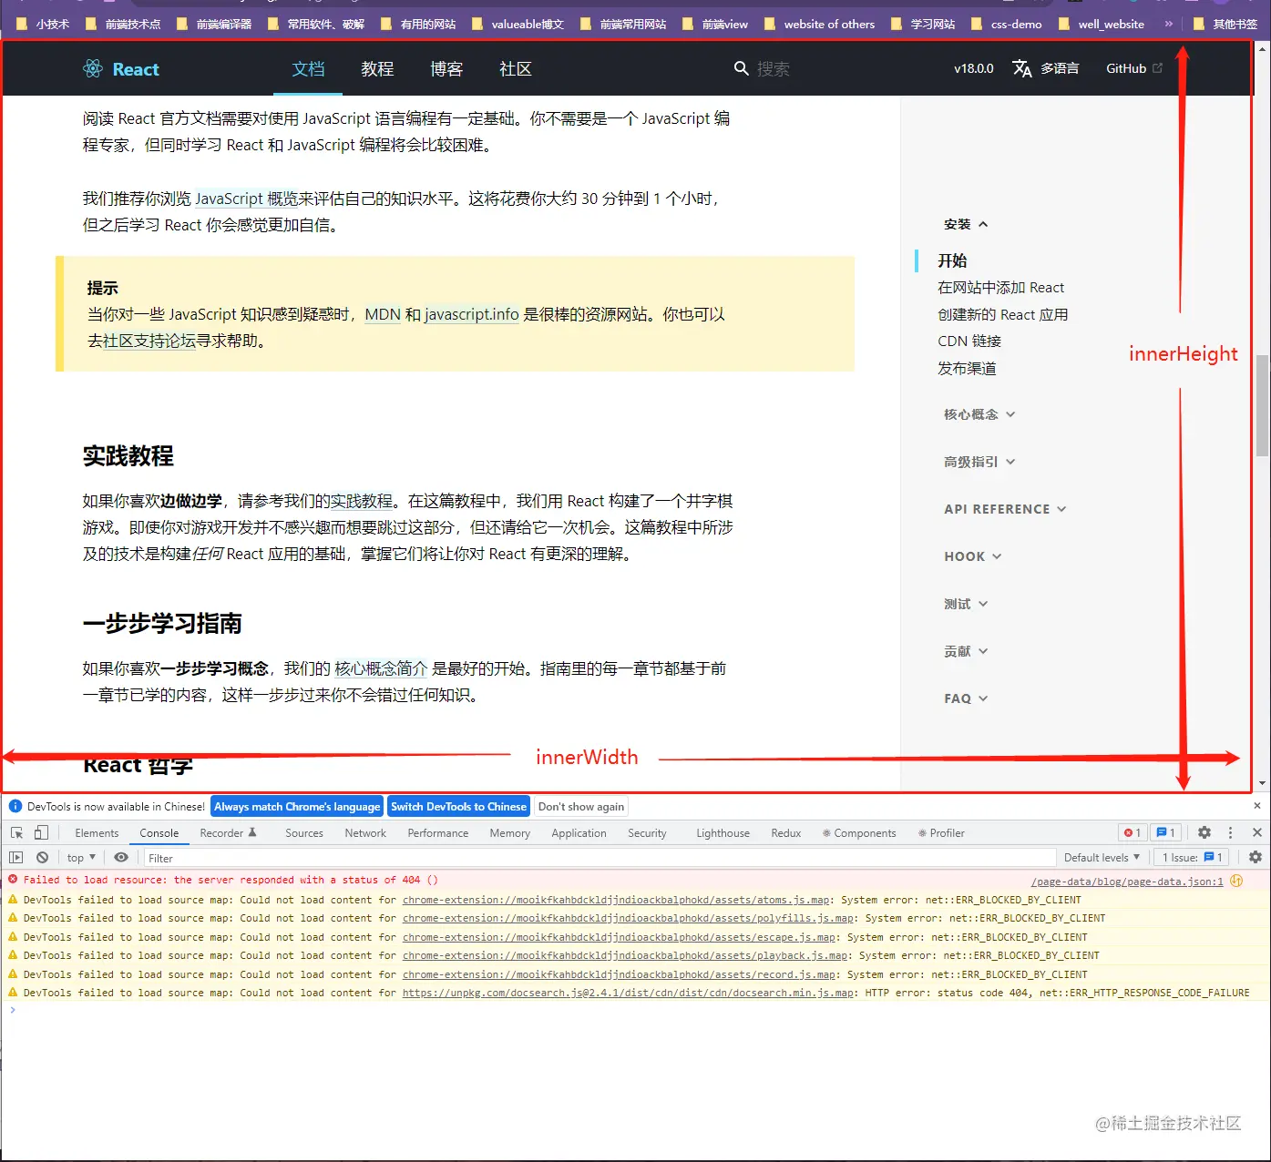Toggle the console sidebar panel
The image size is (1271, 1162).
[16, 858]
